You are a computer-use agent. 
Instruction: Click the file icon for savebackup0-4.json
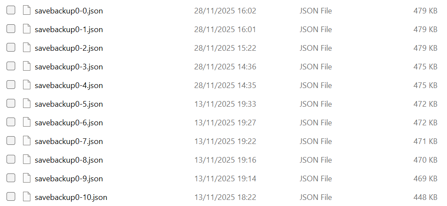point(26,85)
